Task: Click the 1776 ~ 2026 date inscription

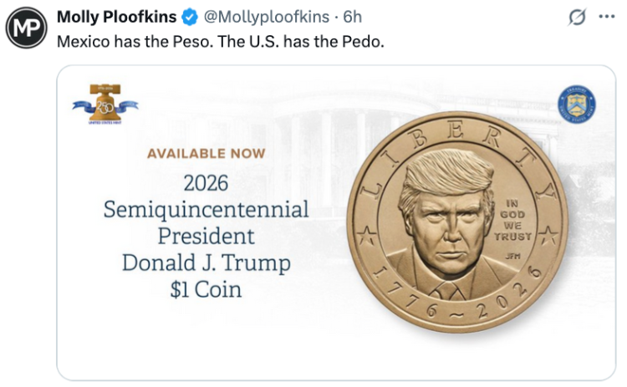Action: pos(458,295)
